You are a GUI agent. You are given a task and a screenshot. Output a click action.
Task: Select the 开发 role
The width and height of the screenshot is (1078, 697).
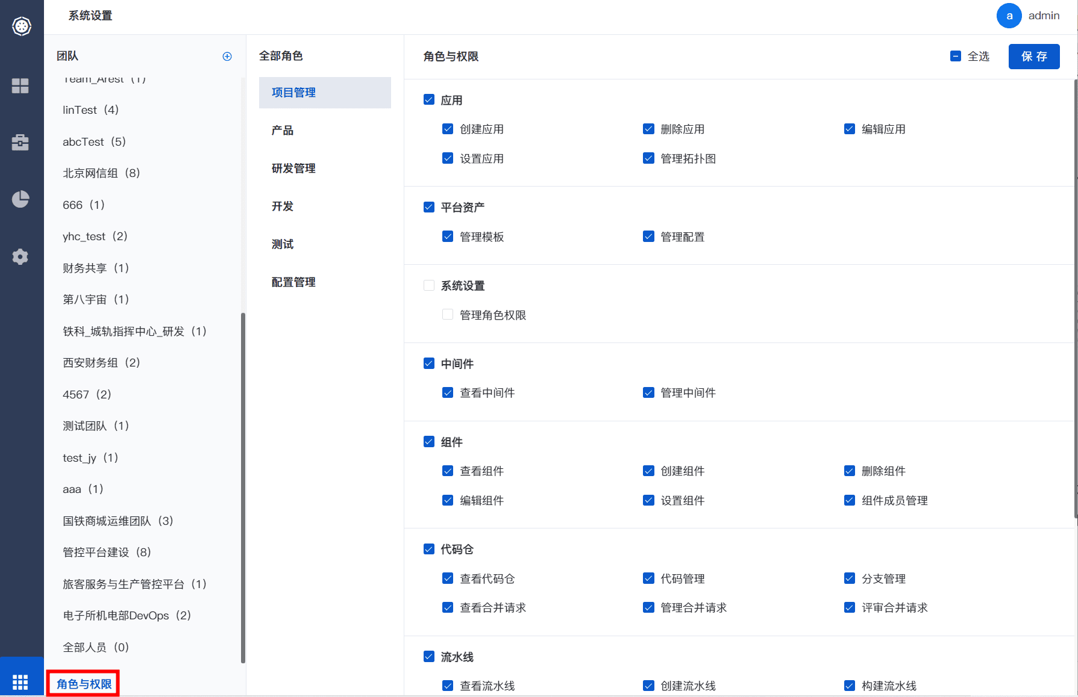pos(325,206)
